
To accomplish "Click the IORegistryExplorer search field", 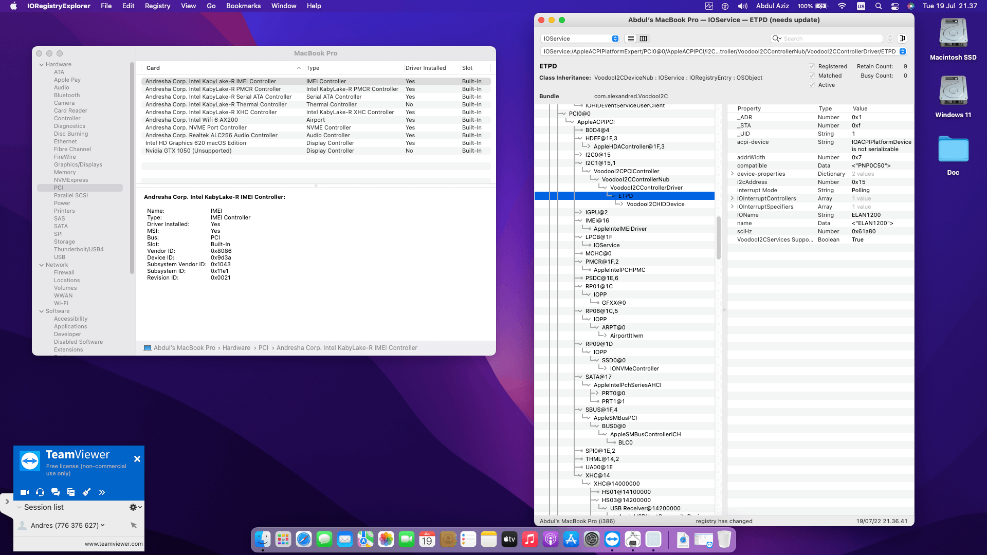I will tap(827, 39).
